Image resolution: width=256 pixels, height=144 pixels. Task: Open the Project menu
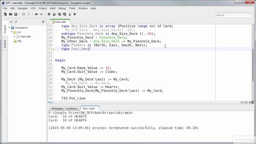pyautogui.click(x=43, y=8)
